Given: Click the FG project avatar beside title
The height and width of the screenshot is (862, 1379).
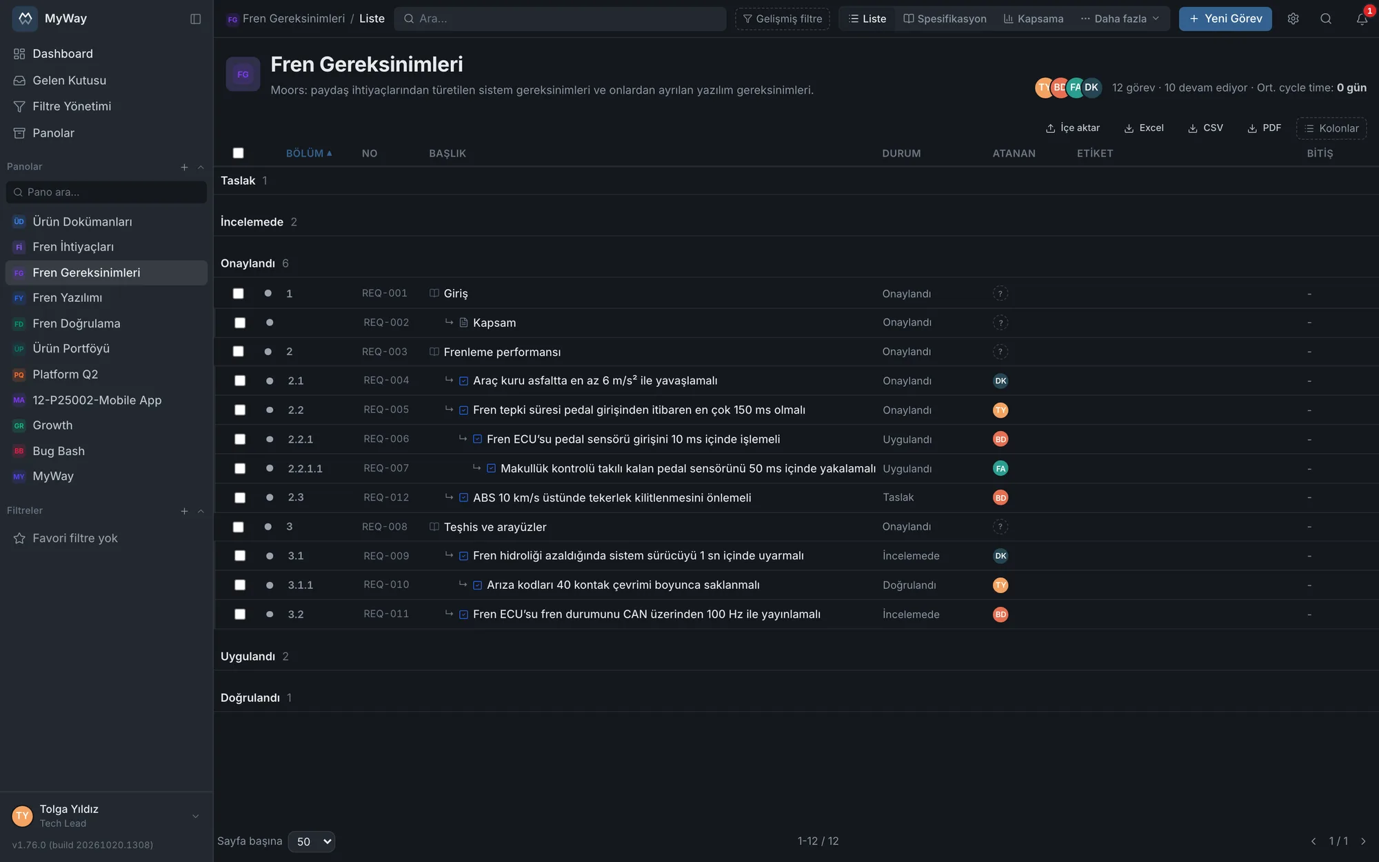Looking at the screenshot, I should click(243, 74).
